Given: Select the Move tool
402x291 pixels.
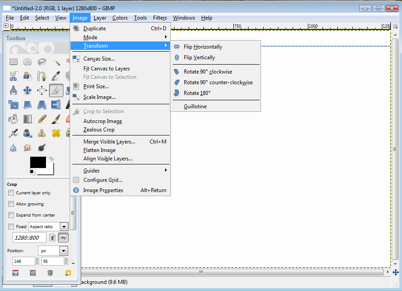Looking at the screenshot, I should click(x=27, y=90).
